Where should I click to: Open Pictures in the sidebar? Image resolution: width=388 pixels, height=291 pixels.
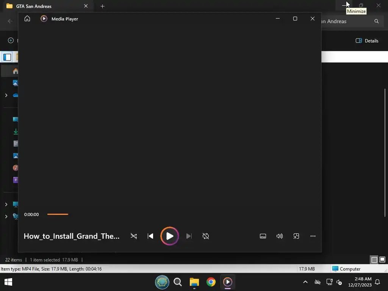click(x=15, y=156)
